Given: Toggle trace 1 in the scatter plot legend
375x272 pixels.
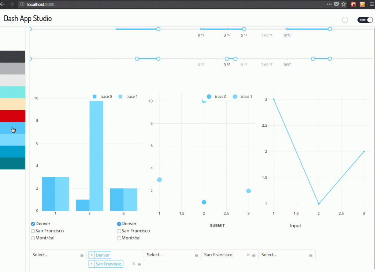Looking at the screenshot, I should pyautogui.click(x=245, y=97).
